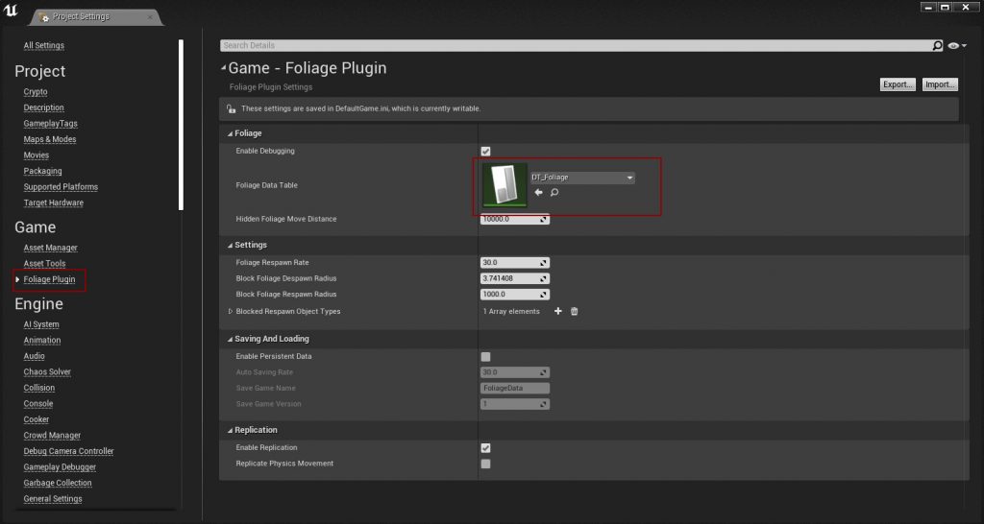The height and width of the screenshot is (524, 984).
Task: Empty the Blocked Respawn Object Types array
Action: coord(575,311)
